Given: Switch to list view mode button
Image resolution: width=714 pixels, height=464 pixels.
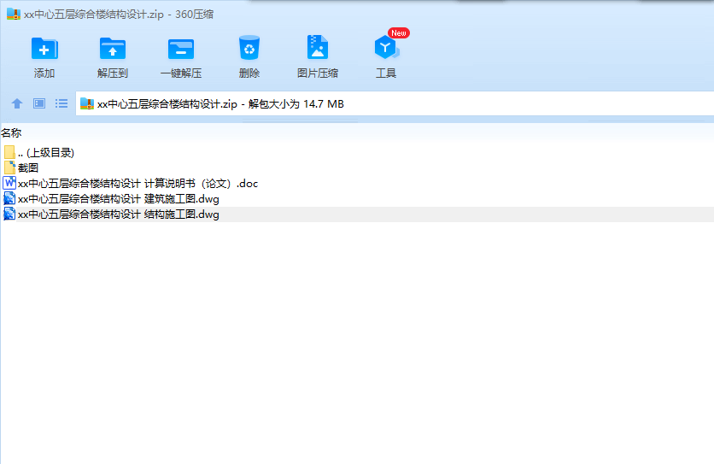Looking at the screenshot, I should click(61, 103).
